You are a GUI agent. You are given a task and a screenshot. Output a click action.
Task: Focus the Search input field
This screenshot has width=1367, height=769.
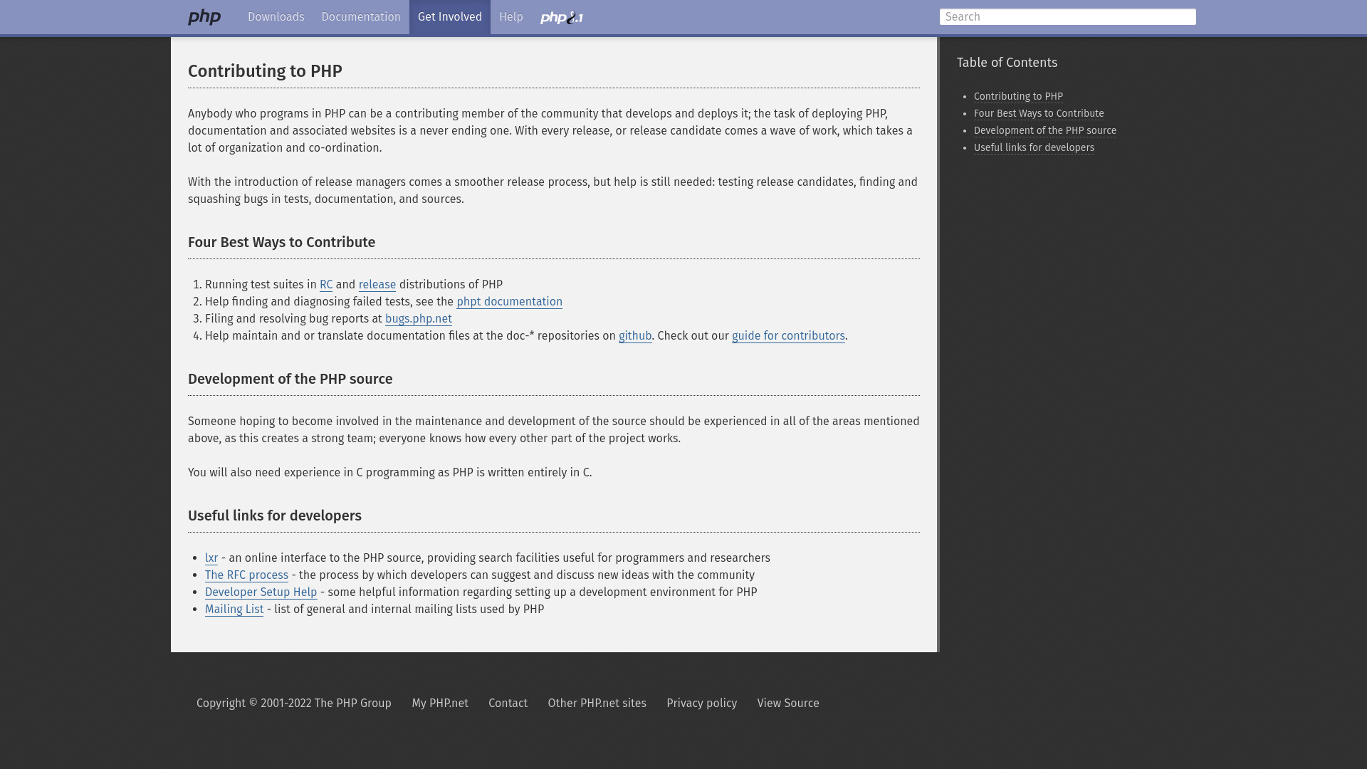point(1067,17)
